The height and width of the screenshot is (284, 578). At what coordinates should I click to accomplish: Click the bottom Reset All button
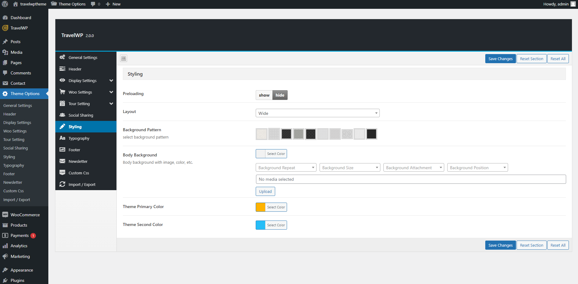point(558,245)
